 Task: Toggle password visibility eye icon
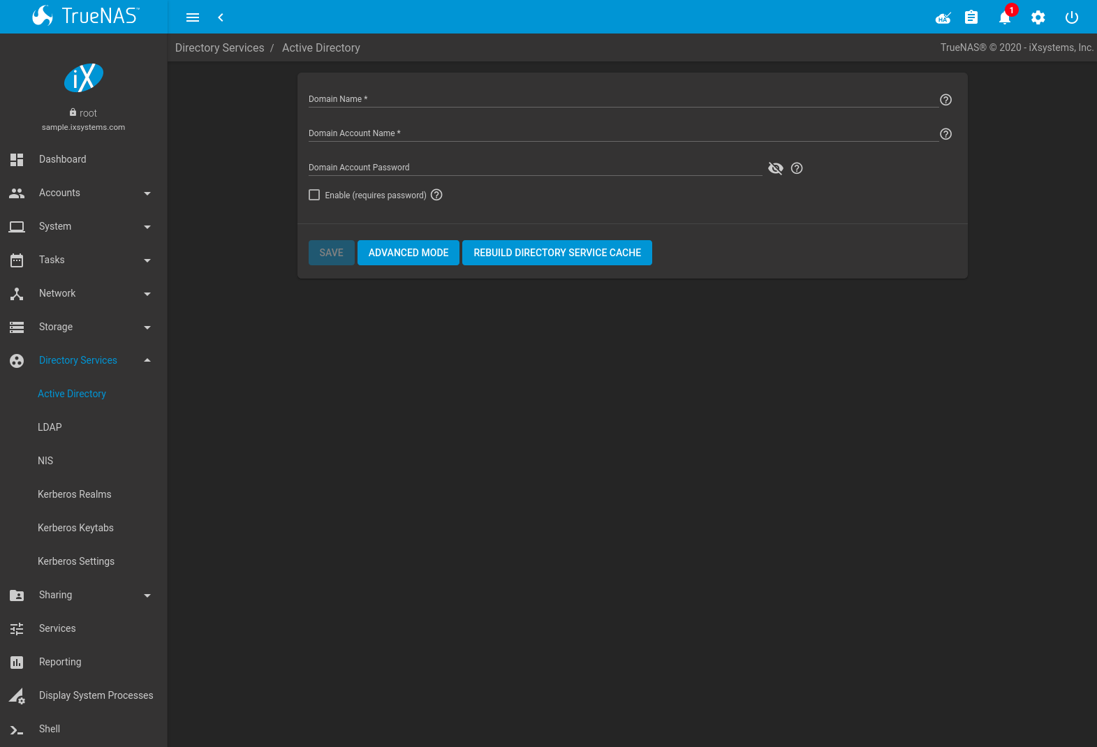tap(775, 168)
